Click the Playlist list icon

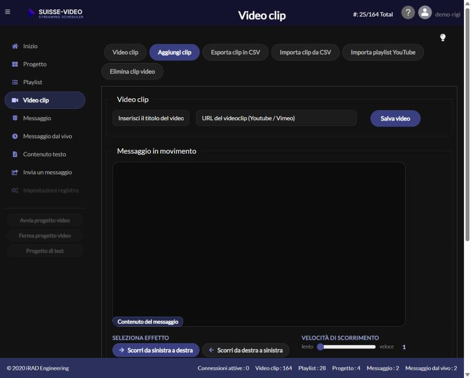click(x=15, y=82)
